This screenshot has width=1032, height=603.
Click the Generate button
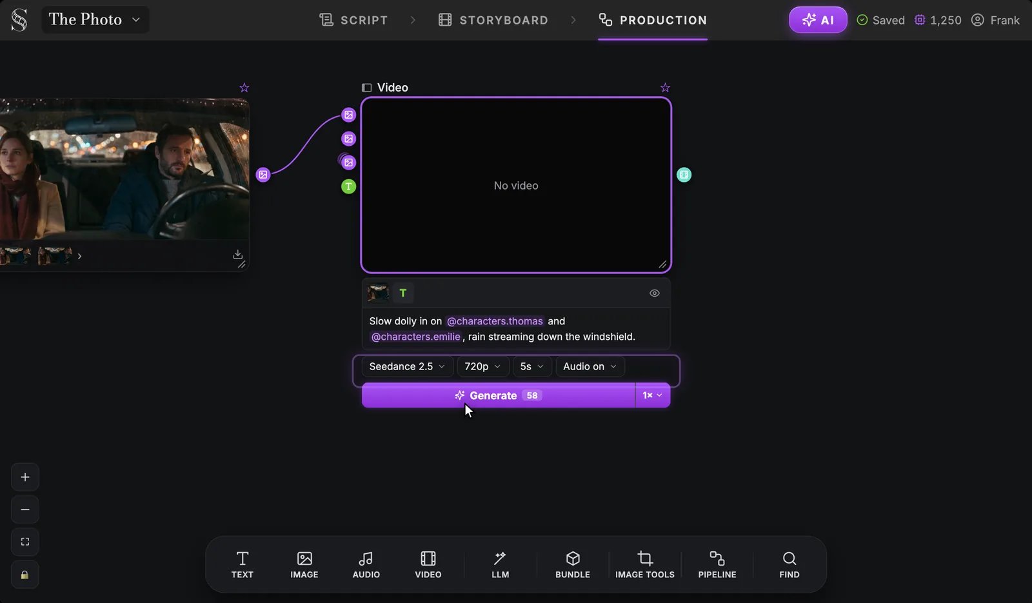tap(498, 395)
